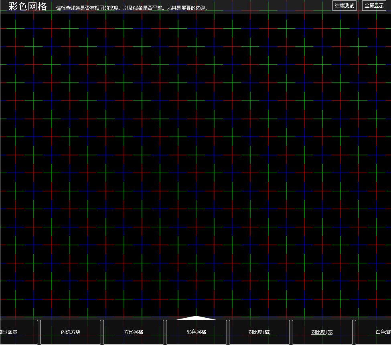
Task: Click empty header space left of 结束测试
Action: pos(281,6)
